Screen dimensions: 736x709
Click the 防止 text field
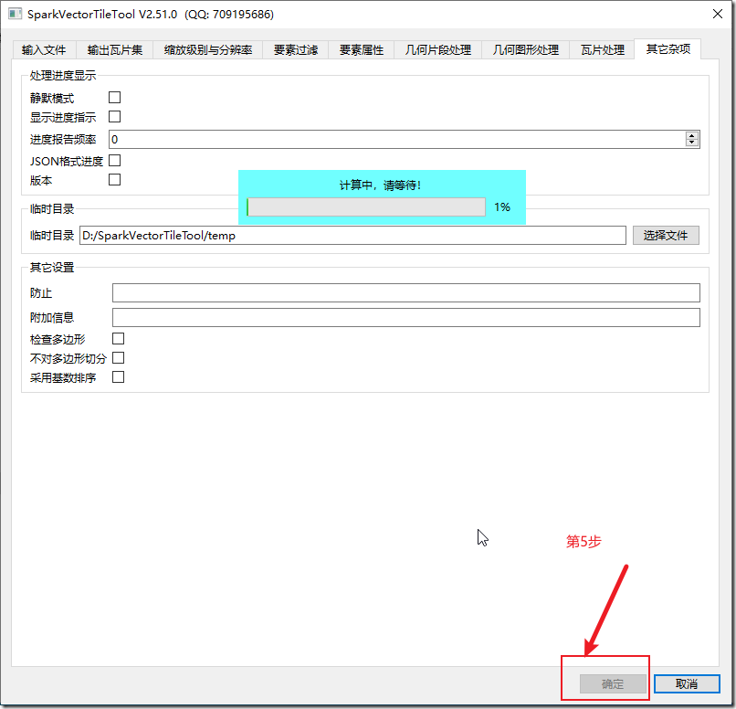pyautogui.click(x=406, y=293)
